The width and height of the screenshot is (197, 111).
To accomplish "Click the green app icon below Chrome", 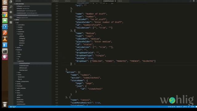I will pyautogui.click(x=5, y=21).
